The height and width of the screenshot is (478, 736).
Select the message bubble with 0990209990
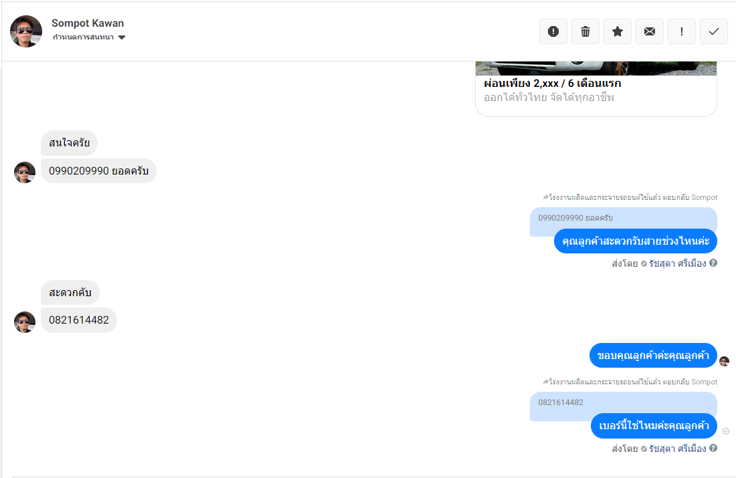[x=98, y=170]
